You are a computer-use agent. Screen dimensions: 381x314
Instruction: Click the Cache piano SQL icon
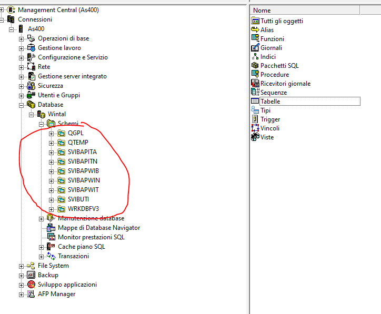[x=51, y=247]
